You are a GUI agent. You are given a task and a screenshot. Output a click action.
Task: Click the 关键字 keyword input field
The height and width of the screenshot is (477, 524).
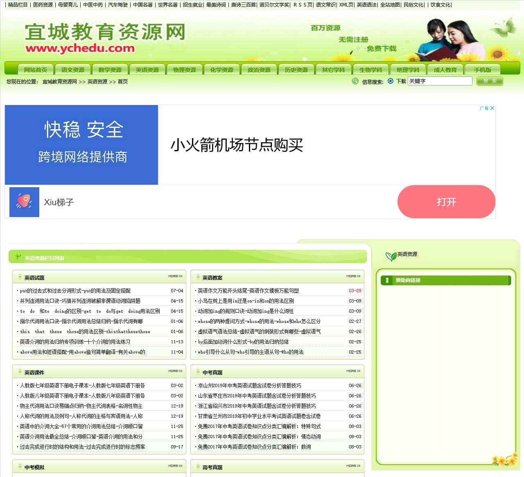click(440, 81)
